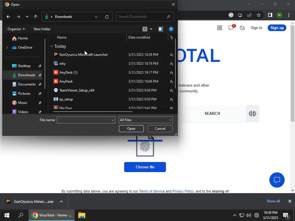Expand the File name history dropdown
The width and height of the screenshot is (295, 221).
(x=113, y=120)
